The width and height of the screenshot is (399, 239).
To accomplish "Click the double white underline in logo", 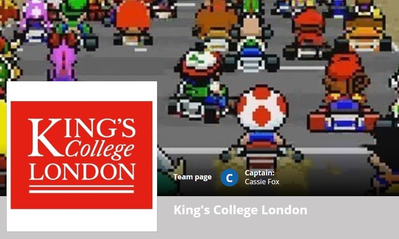I will pos(81,189).
